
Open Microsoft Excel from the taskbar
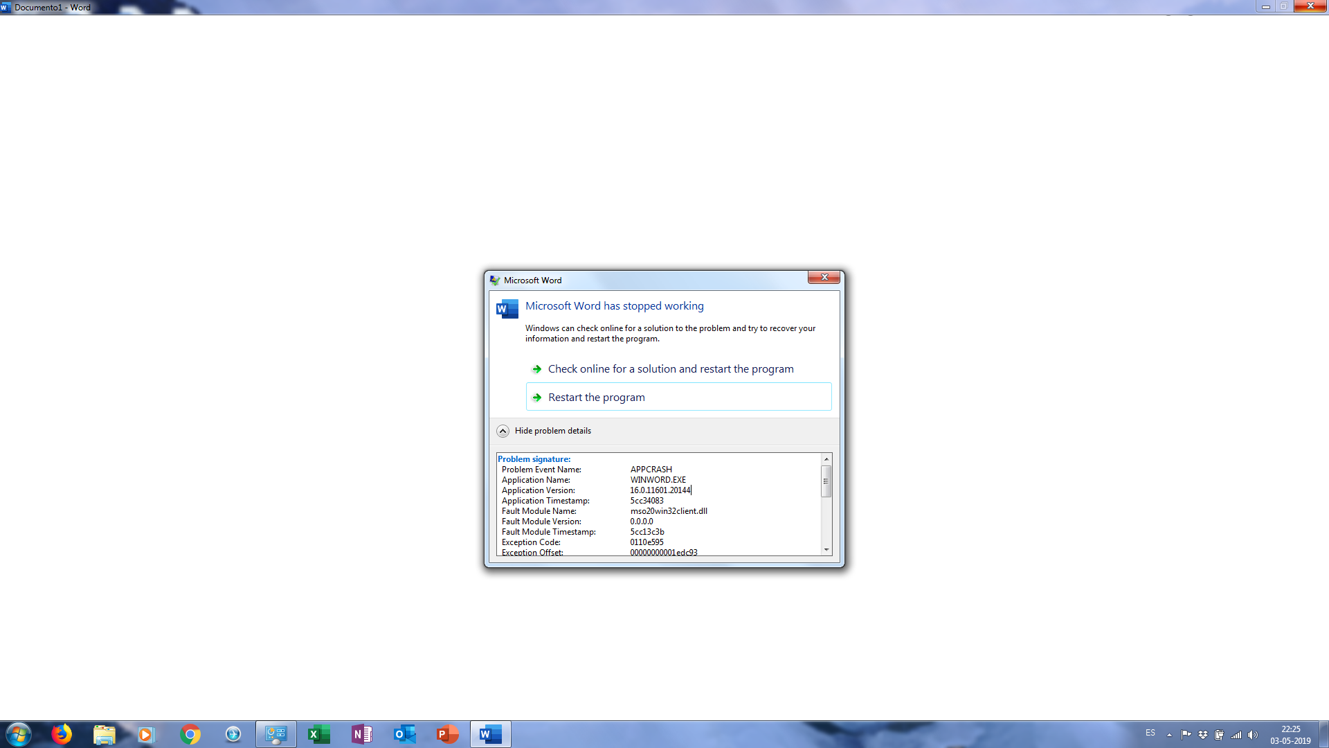point(318,733)
